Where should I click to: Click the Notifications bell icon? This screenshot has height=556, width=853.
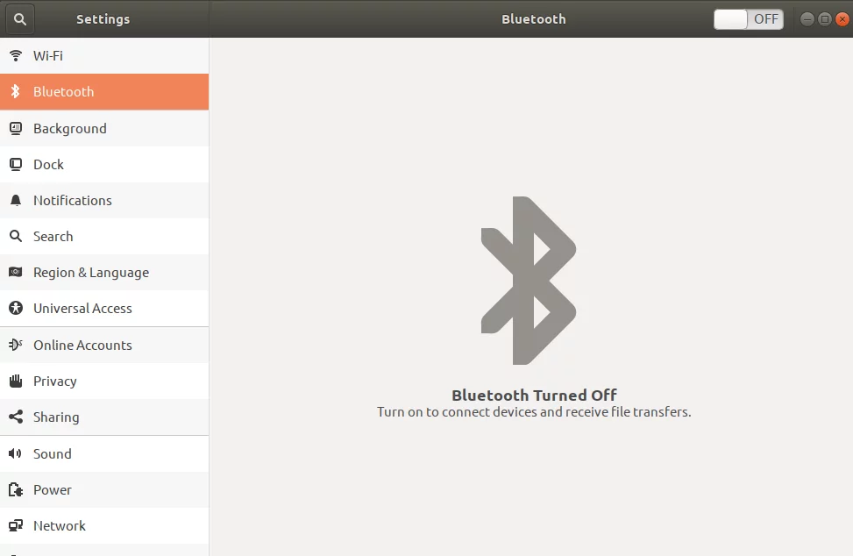click(x=16, y=200)
